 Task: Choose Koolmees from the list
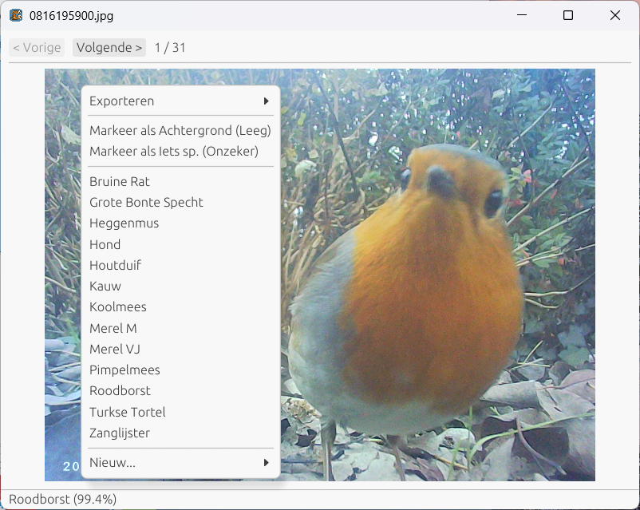click(x=117, y=306)
